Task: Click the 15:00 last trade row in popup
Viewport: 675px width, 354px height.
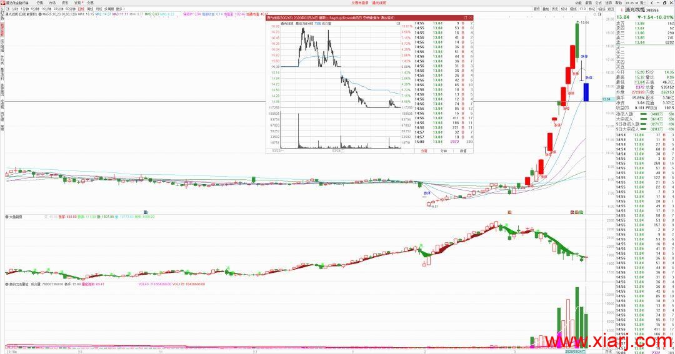Action: 443,142
